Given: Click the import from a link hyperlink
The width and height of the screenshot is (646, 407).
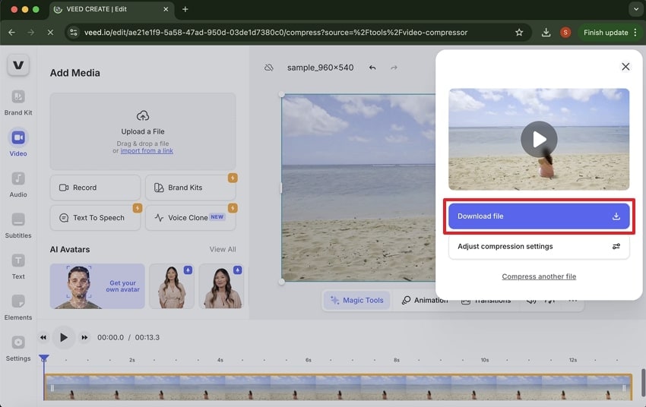Looking at the screenshot, I should (x=147, y=150).
